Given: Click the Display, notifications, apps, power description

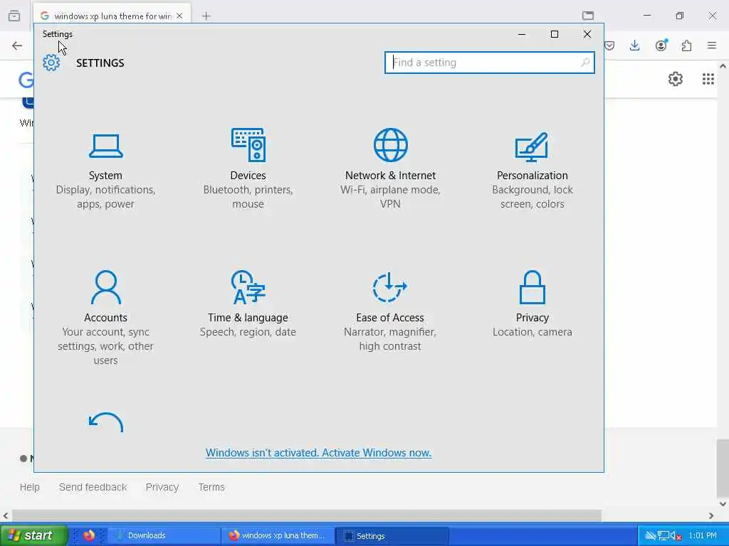Looking at the screenshot, I should (x=105, y=197).
